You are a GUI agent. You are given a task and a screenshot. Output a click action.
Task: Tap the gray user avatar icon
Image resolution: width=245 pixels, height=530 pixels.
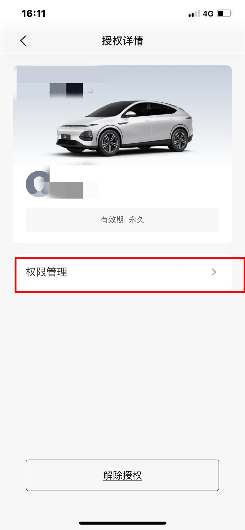[38, 184]
